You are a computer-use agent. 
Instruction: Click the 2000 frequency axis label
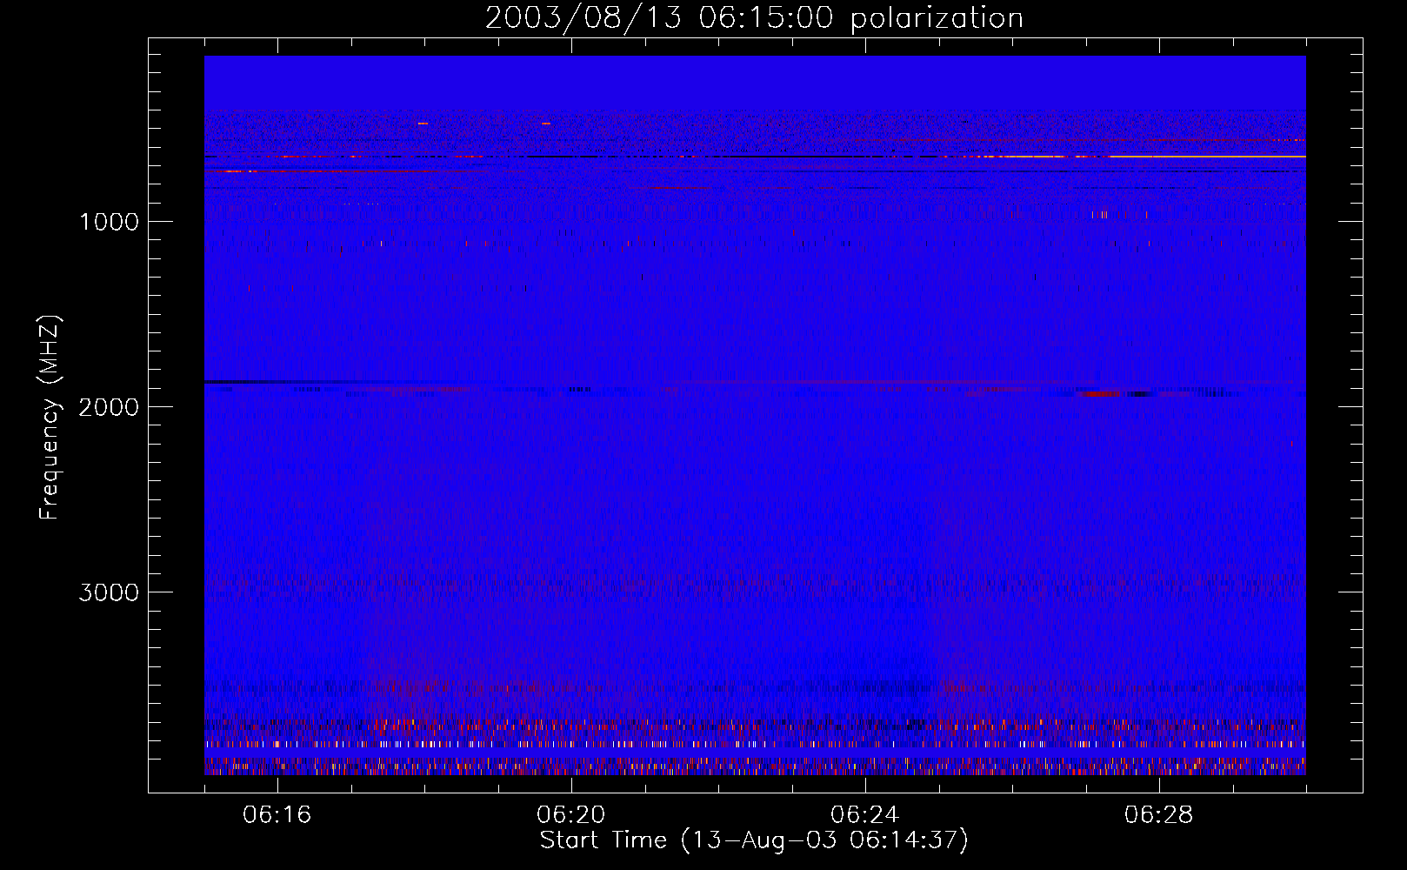[x=109, y=407]
